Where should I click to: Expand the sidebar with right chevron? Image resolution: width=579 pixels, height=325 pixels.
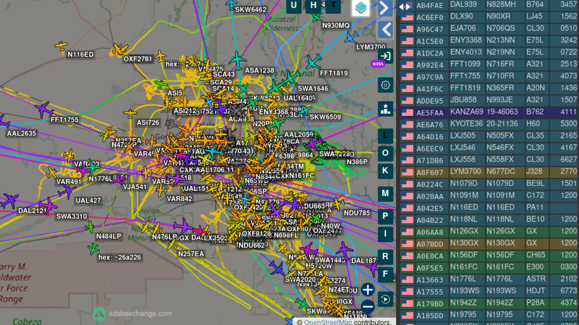[x=385, y=8]
